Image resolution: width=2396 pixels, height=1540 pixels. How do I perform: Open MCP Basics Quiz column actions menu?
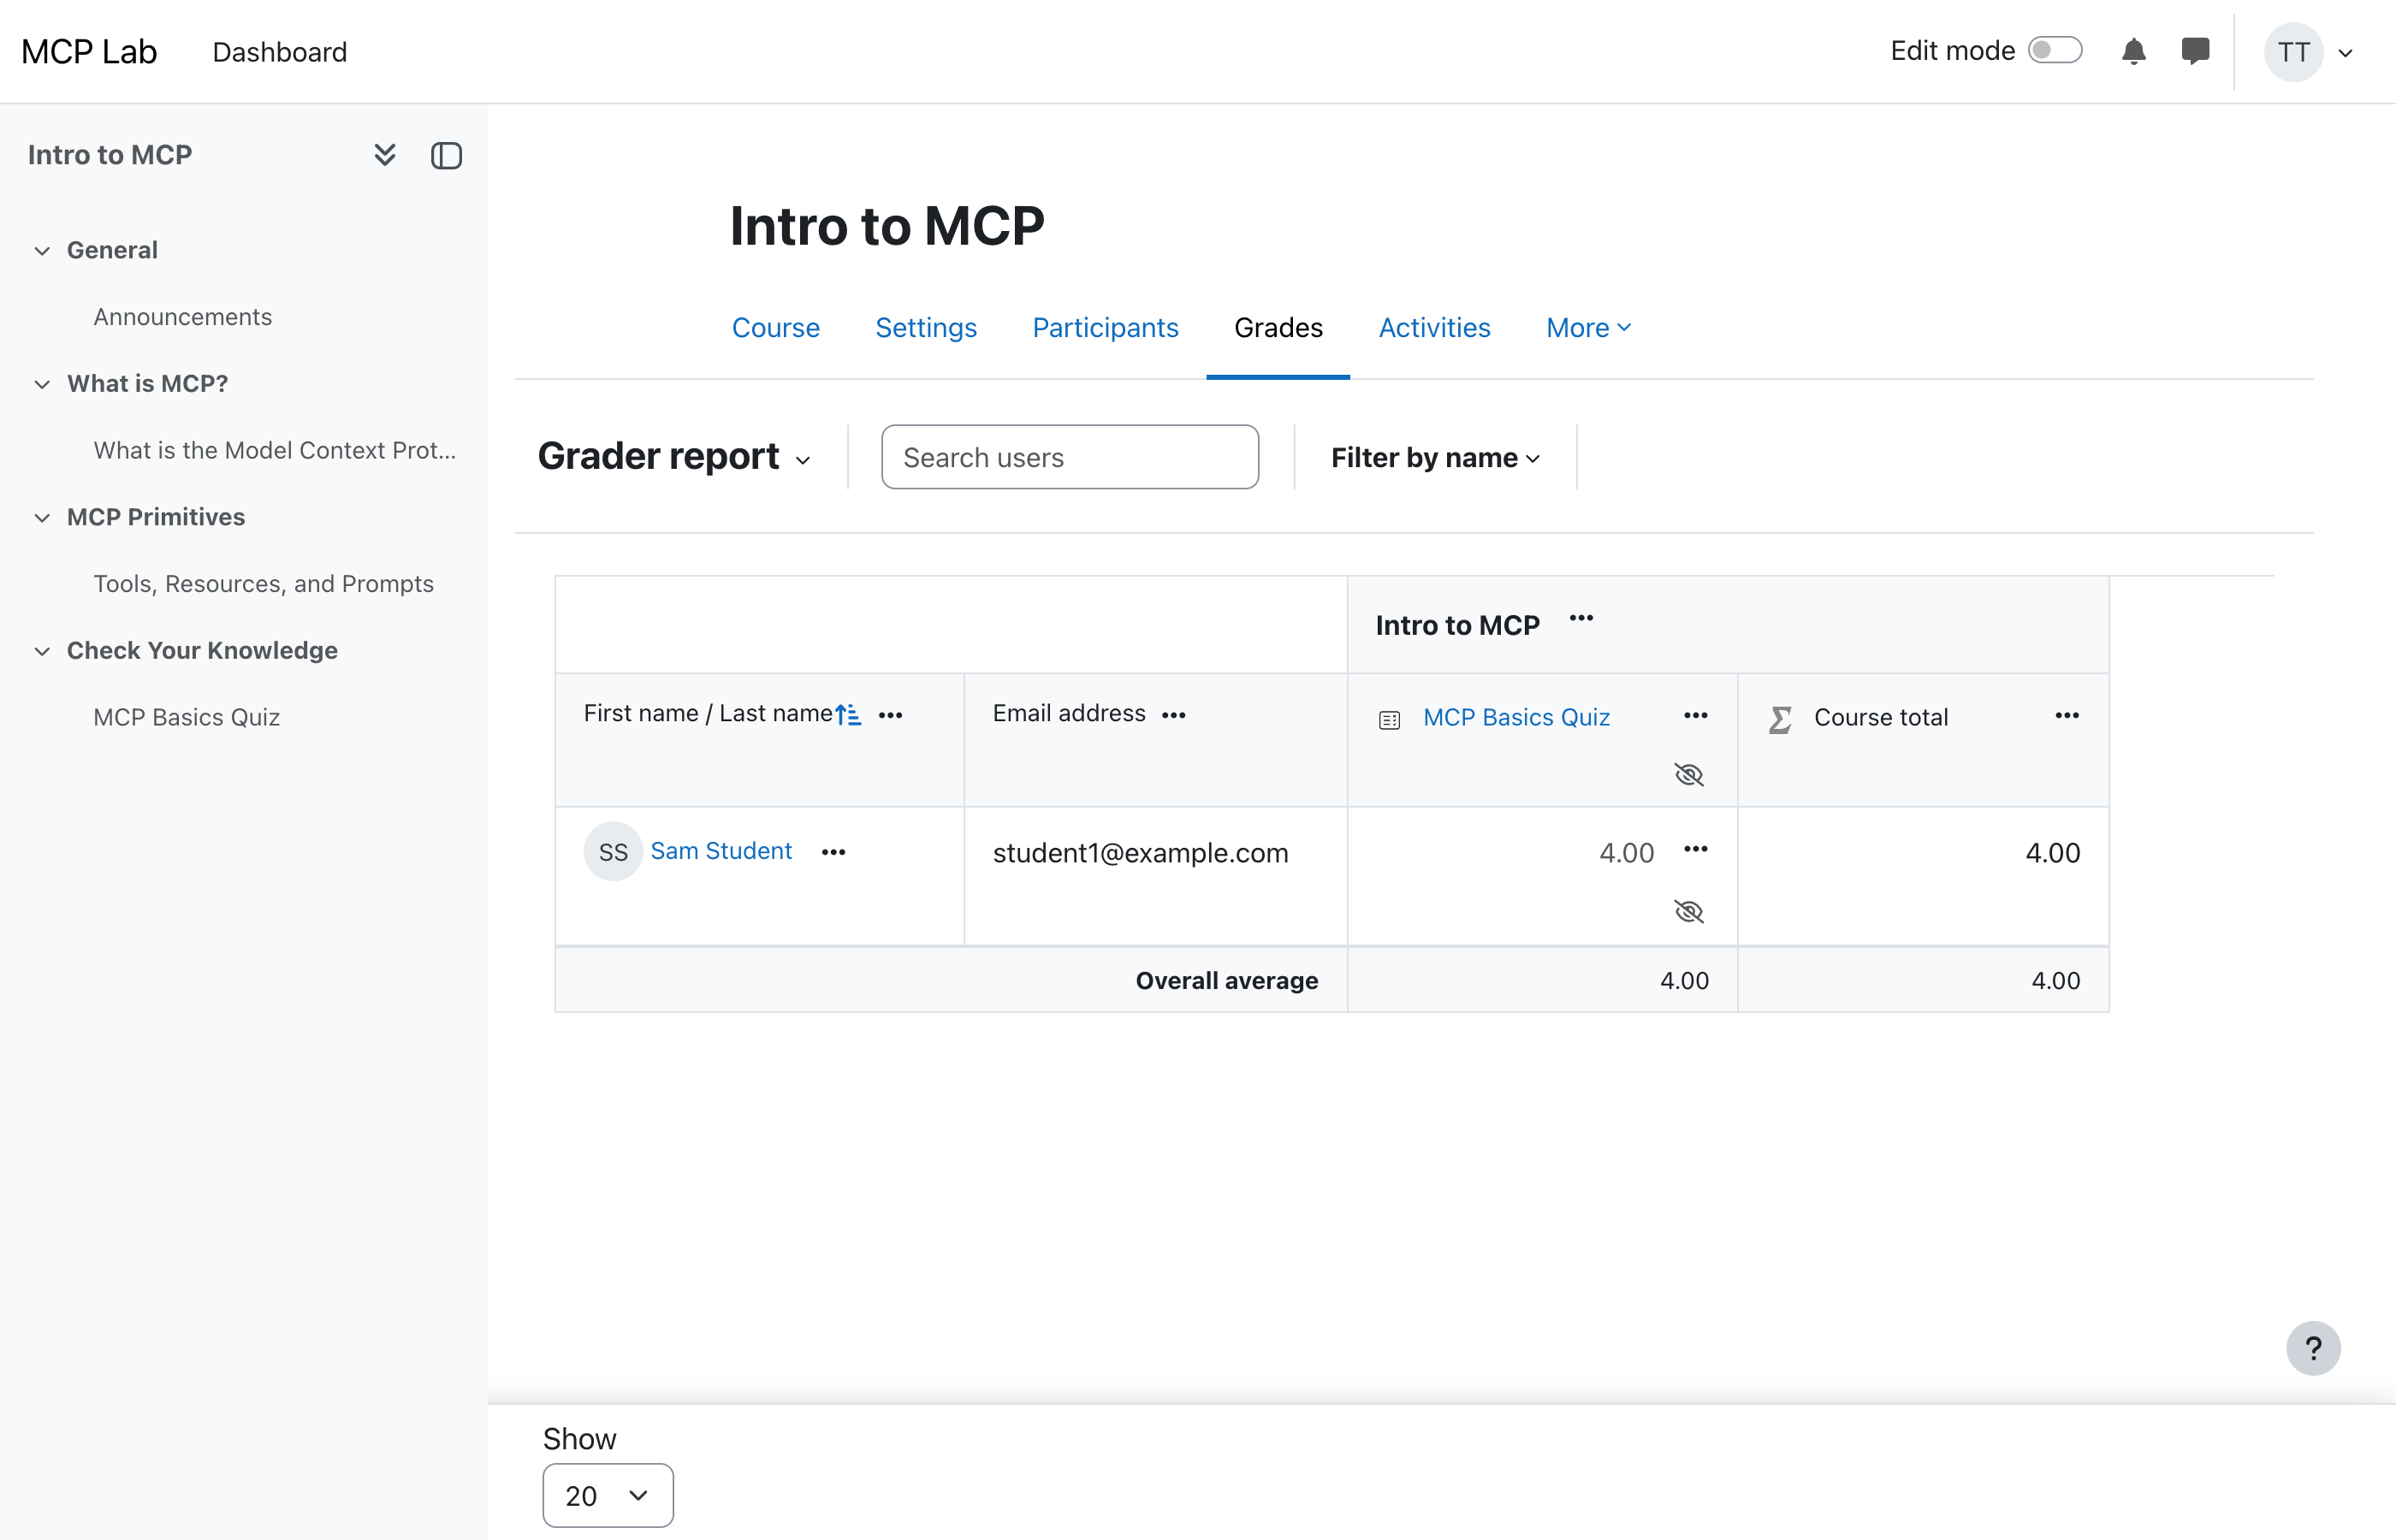tap(1695, 715)
